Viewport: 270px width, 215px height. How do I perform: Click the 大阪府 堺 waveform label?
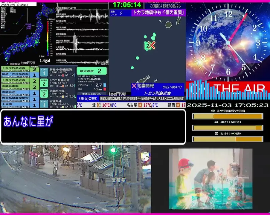tap(60, 47)
